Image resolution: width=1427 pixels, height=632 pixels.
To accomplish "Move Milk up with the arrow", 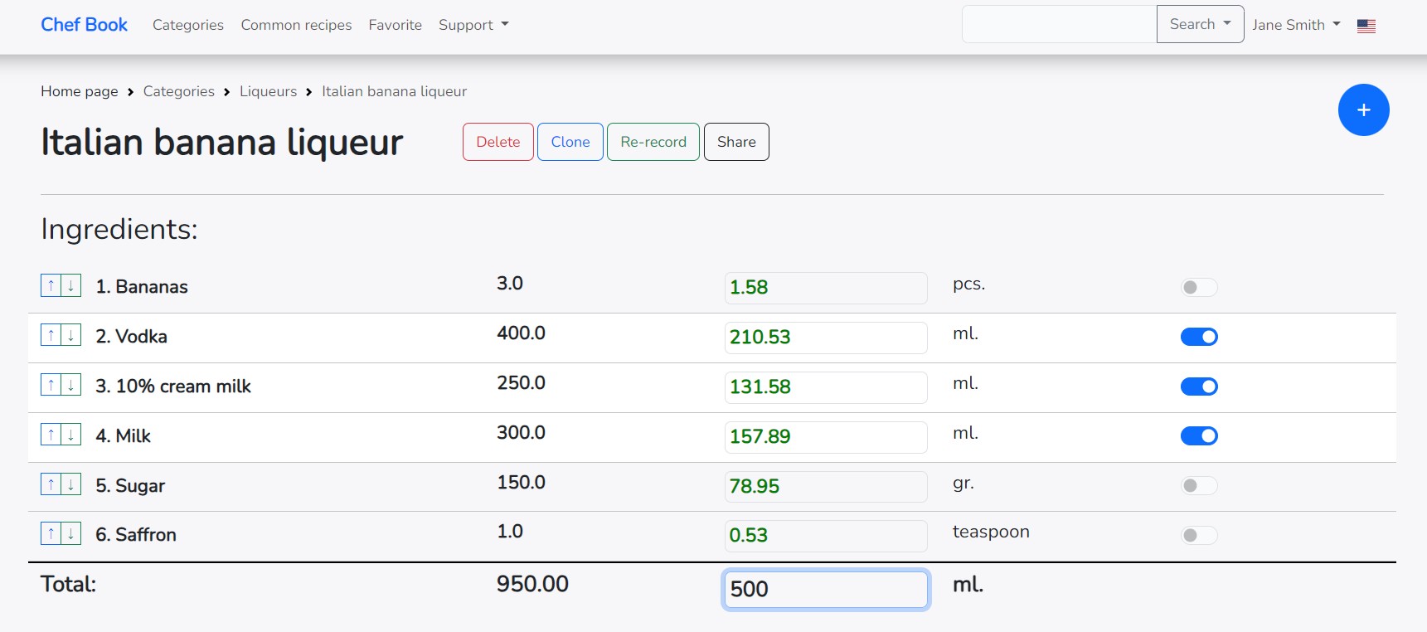I will coord(51,435).
